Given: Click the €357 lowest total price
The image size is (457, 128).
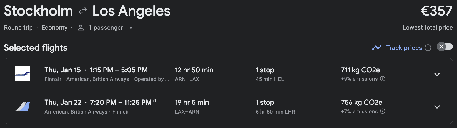Looking at the screenshot, I should 436,11.
